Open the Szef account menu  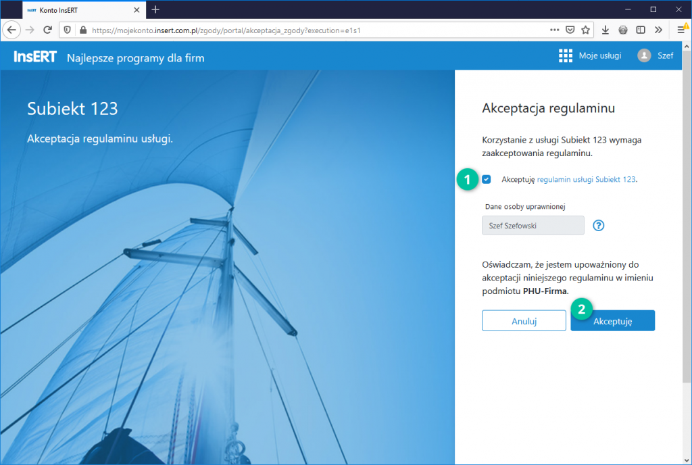pyautogui.click(x=665, y=55)
